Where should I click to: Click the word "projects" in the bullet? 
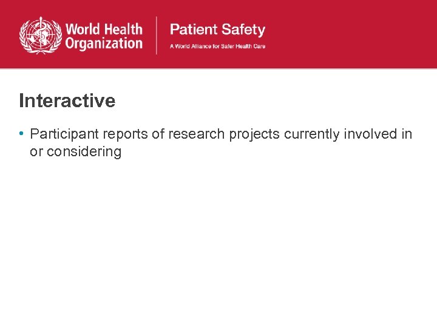click(x=255, y=134)
